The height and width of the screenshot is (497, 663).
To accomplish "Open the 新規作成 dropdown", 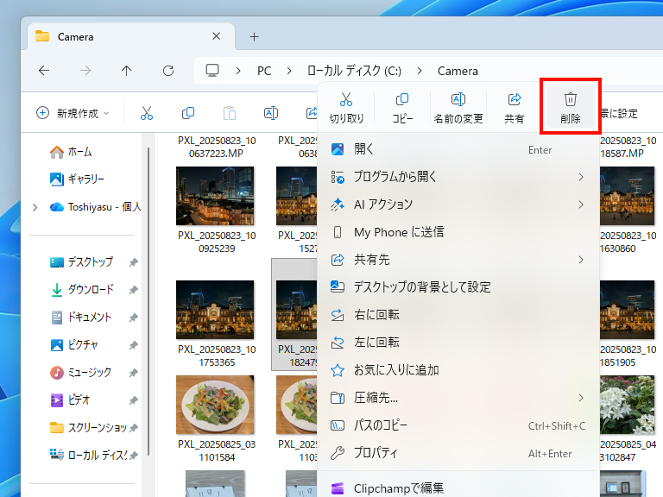I will (73, 113).
